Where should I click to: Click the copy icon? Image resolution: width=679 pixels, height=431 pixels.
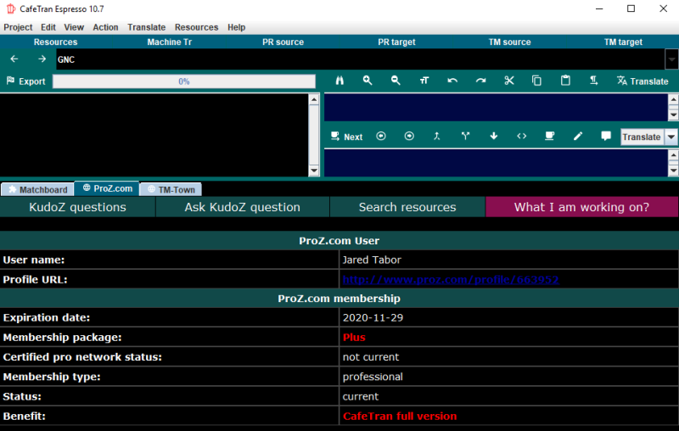pyautogui.click(x=536, y=81)
